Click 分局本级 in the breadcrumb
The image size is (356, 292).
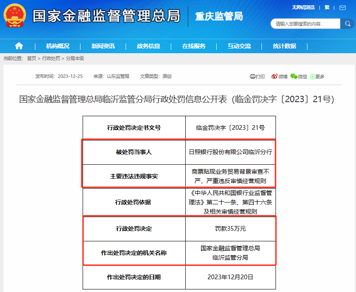(75, 58)
